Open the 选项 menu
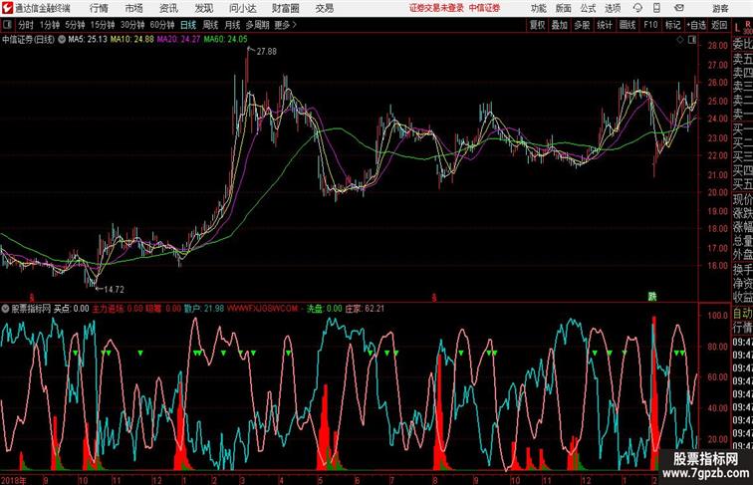 tap(613, 8)
